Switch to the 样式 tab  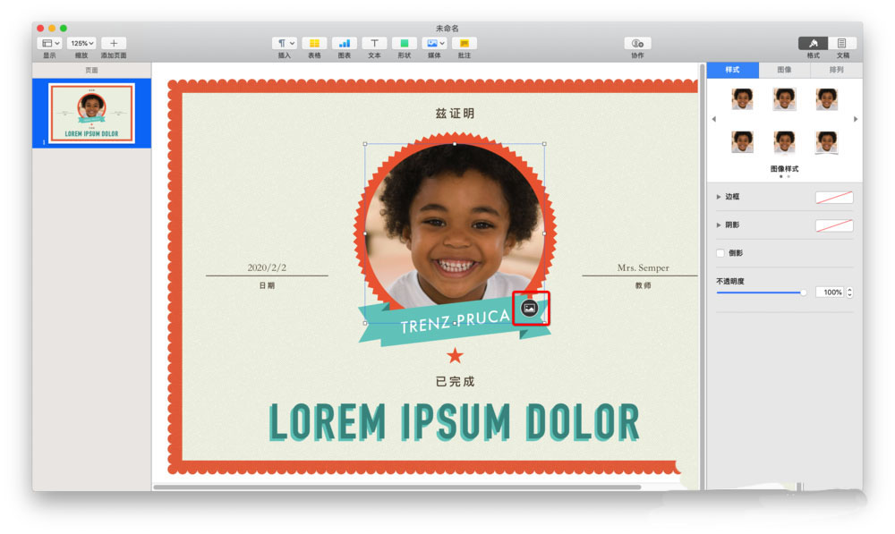pyautogui.click(x=732, y=70)
